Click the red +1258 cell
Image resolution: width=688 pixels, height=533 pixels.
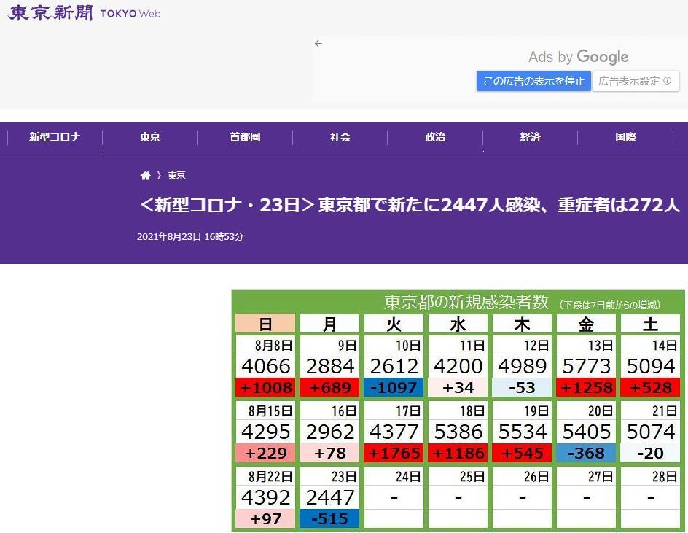click(x=586, y=387)
